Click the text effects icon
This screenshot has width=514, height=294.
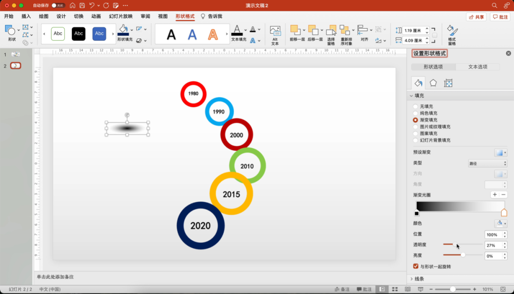pos(253,40)
